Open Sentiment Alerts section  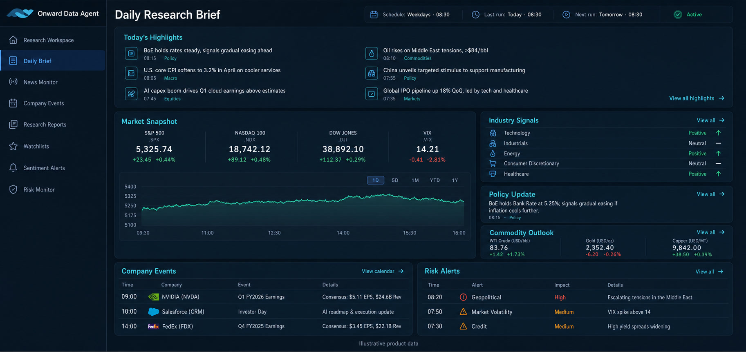53,168
